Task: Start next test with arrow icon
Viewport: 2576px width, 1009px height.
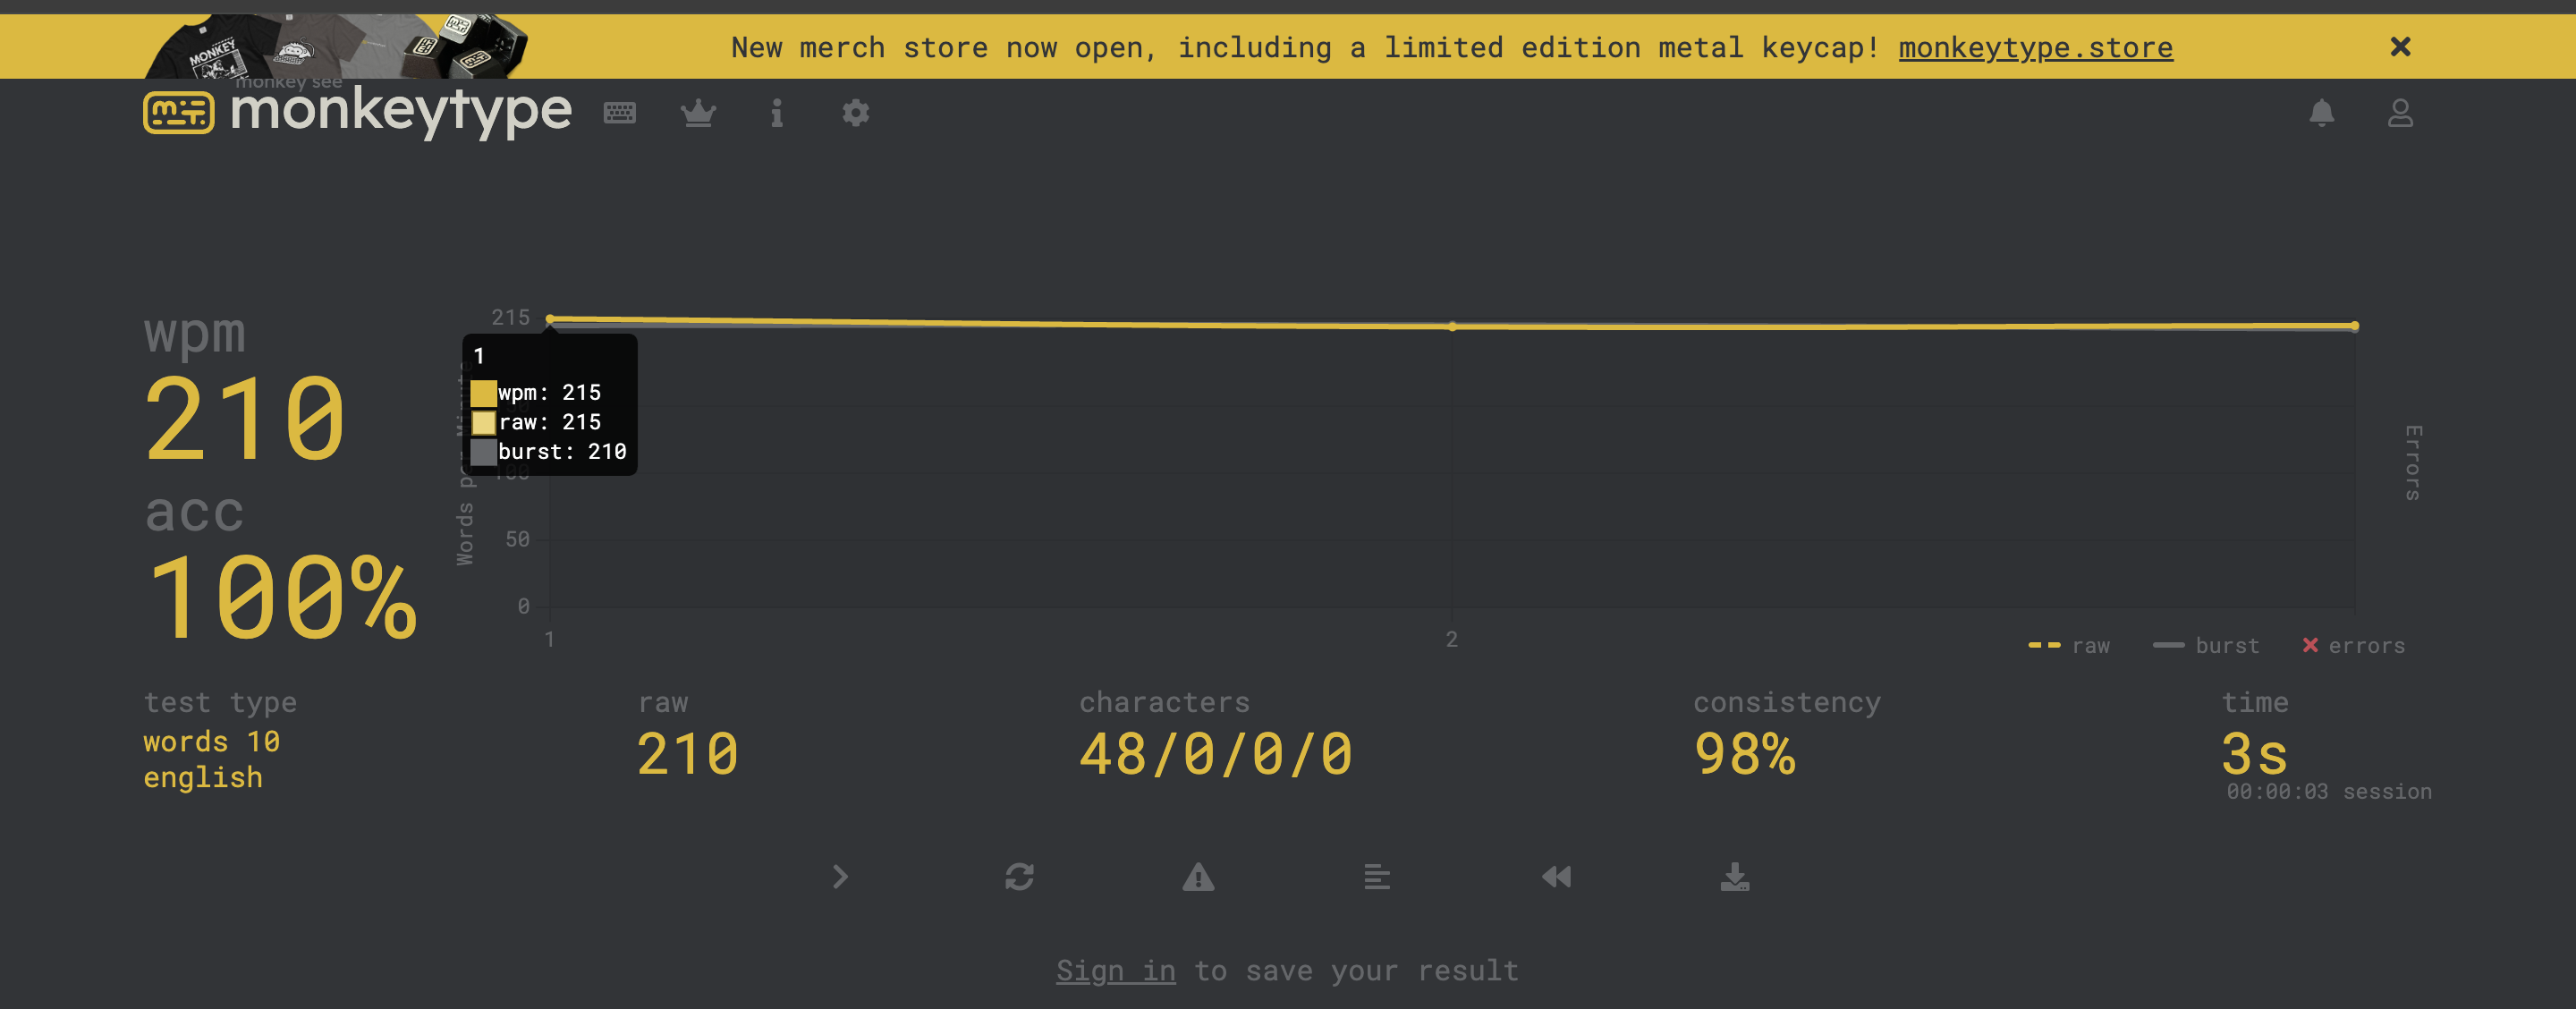Action: (x=840, y=877)
